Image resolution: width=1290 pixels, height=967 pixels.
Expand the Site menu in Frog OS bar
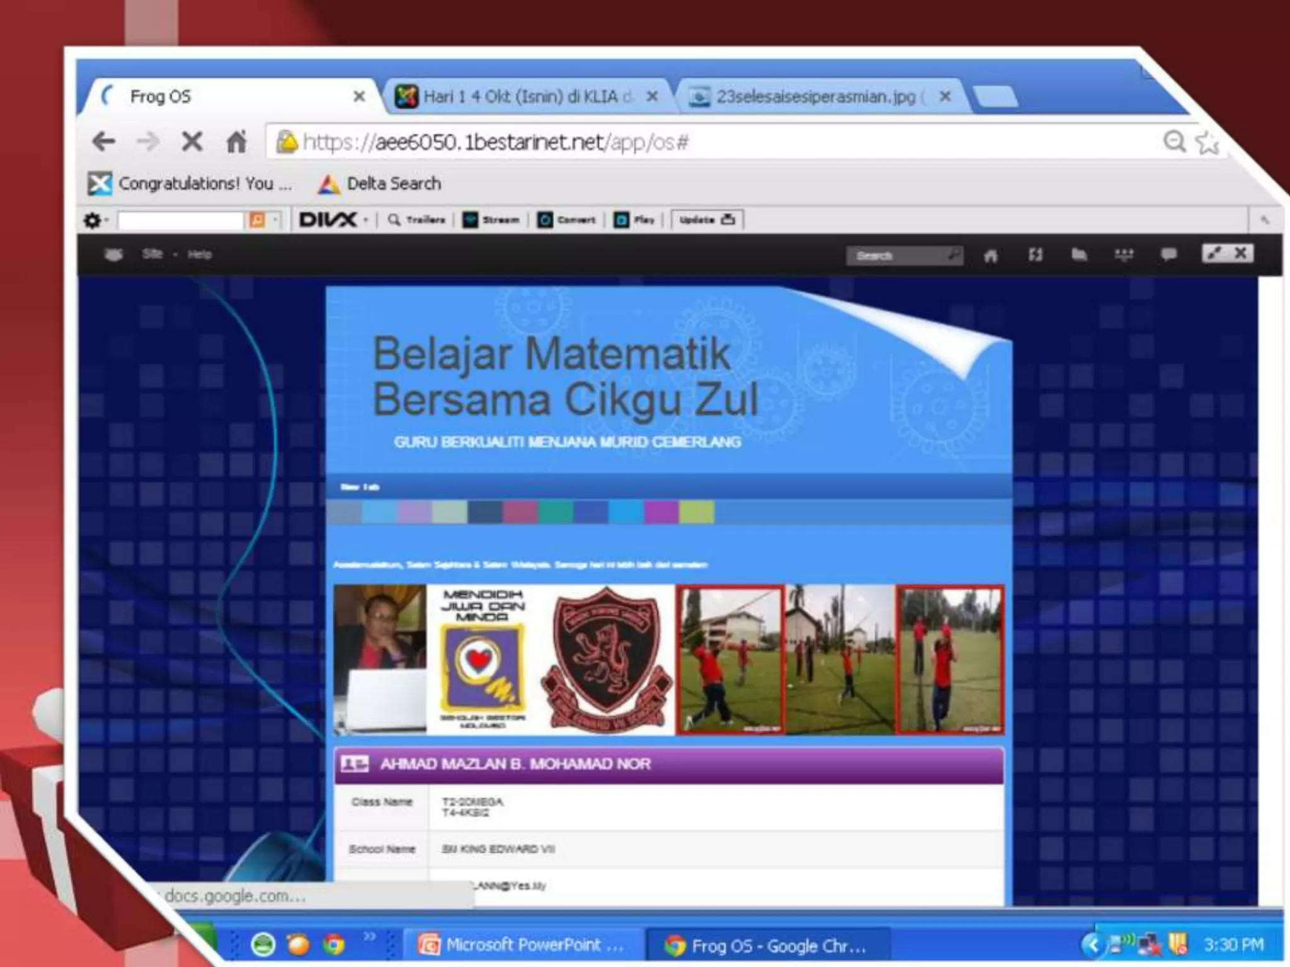tap(153, 254)
